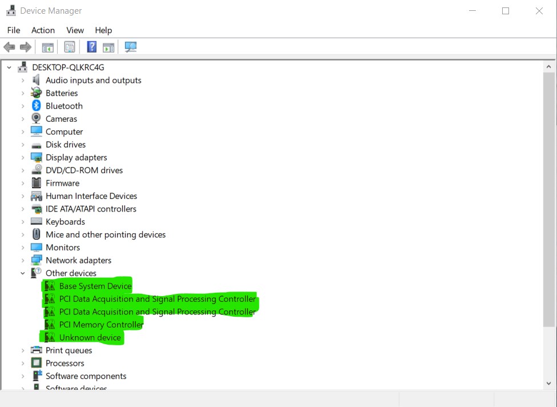Click the show Action pane toolbar icon

(x=109, y=47)
